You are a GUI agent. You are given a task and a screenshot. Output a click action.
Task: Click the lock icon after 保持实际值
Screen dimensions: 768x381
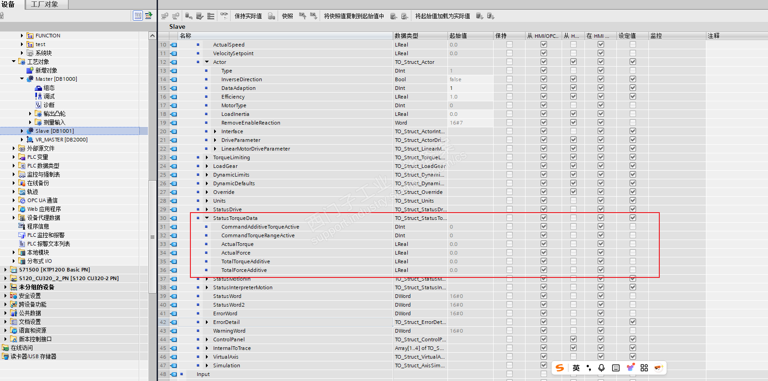271,16
